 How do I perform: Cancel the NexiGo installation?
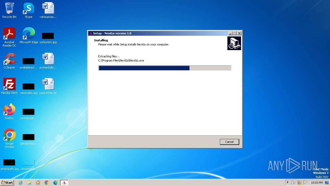tap(229, 142)
